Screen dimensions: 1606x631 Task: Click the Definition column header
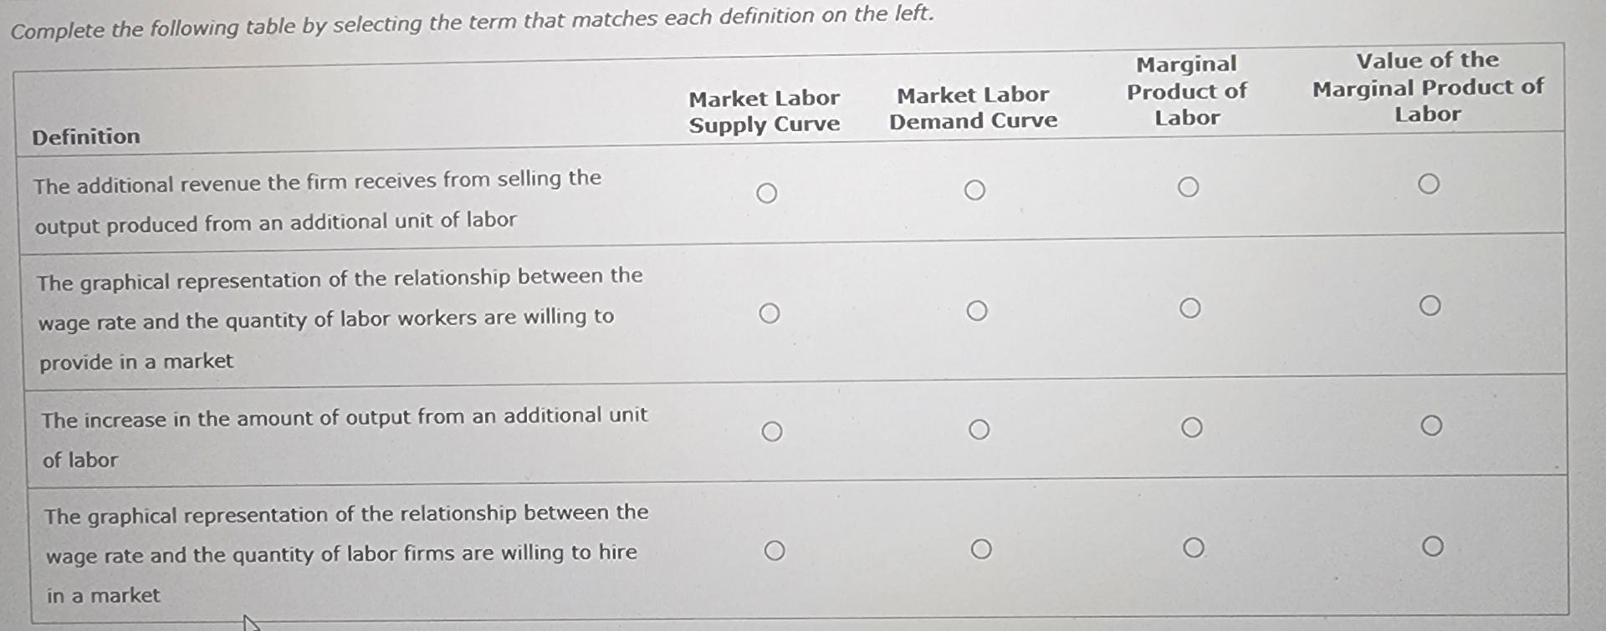coord(84,136)
